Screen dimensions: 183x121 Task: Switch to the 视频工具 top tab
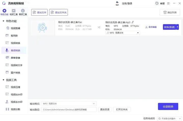(13, 12)
